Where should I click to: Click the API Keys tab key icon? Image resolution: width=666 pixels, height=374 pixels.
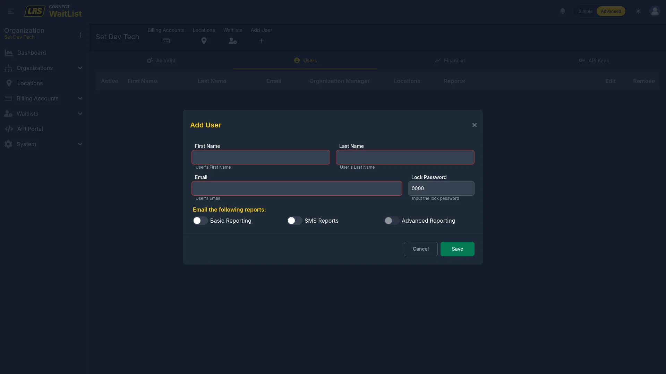coord(582,60)
